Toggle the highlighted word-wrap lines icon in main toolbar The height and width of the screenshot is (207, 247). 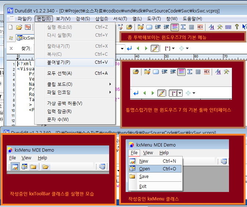[175, 27]
